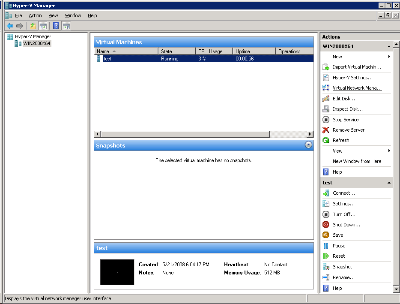This screenshot has width=400, height=304.
Task: Toggle the Show/Hide Console Tree icon
Action: tap(43, 26)
